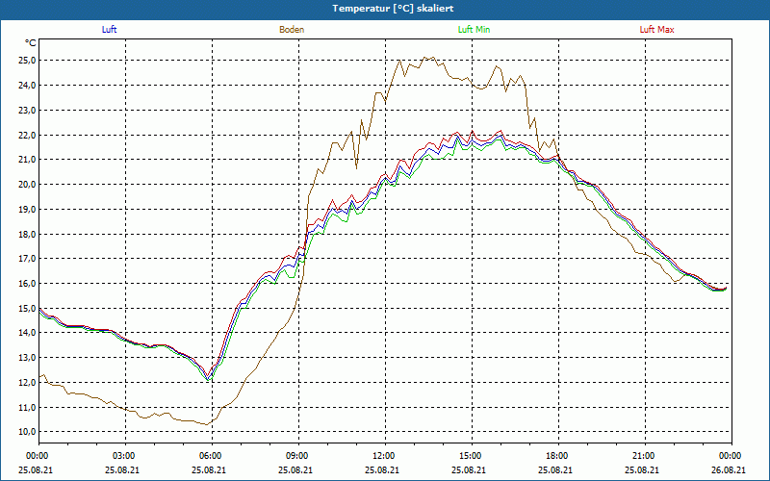The height and width of the screenshot is (481, 770).
Task: Click the 19,0 y-axis value
Action: 28,209
